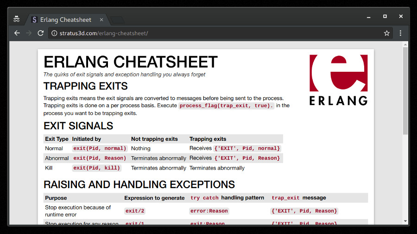Open the Chrome three-dot menu
This screenshot has width=417, height=234.
400,33
